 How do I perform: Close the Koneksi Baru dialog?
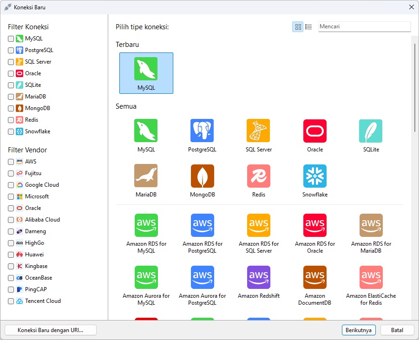[412, 7]
